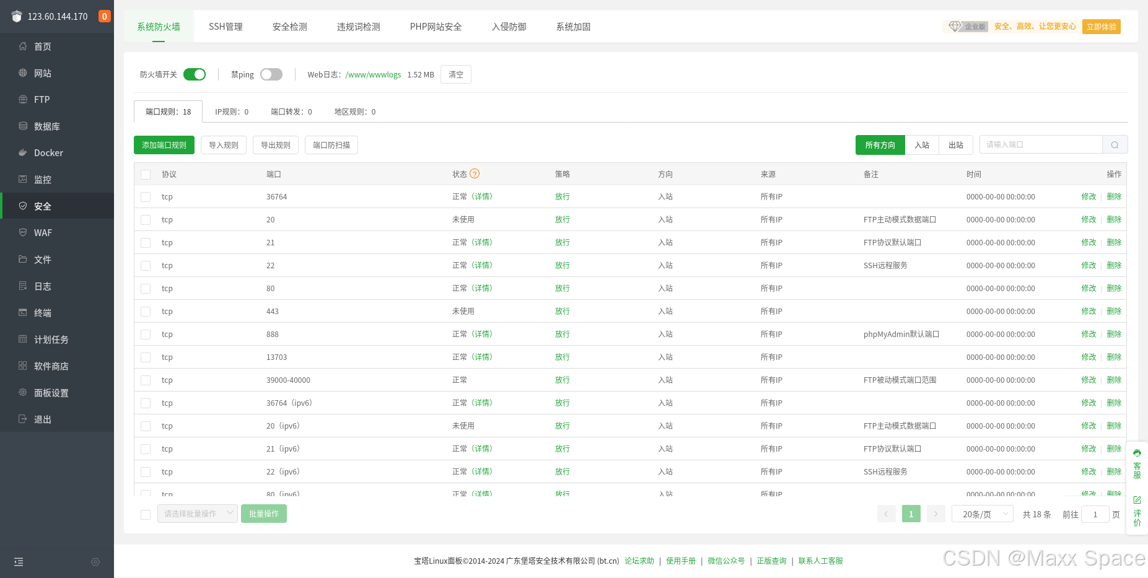
Task: Go to previous page with left arrow
Action: click(887, 514)
